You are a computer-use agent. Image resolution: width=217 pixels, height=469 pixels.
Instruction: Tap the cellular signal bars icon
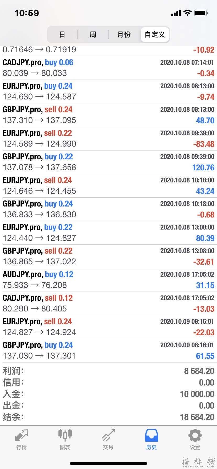(176, 13)
